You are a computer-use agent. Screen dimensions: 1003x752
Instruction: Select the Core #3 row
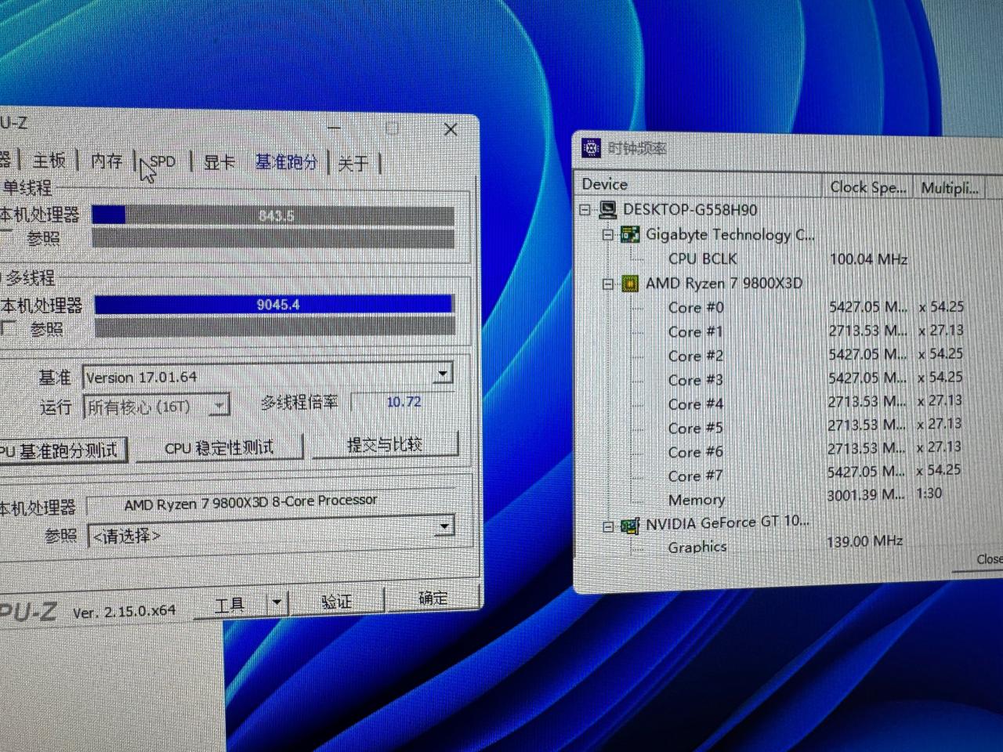(696, 381)
